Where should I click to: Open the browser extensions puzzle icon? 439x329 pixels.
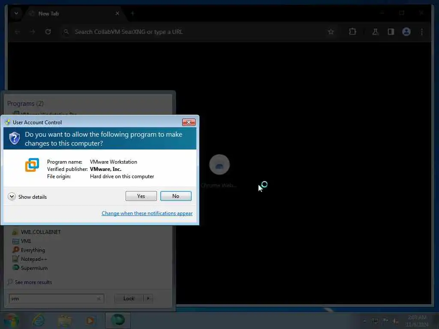coord(352,32)
